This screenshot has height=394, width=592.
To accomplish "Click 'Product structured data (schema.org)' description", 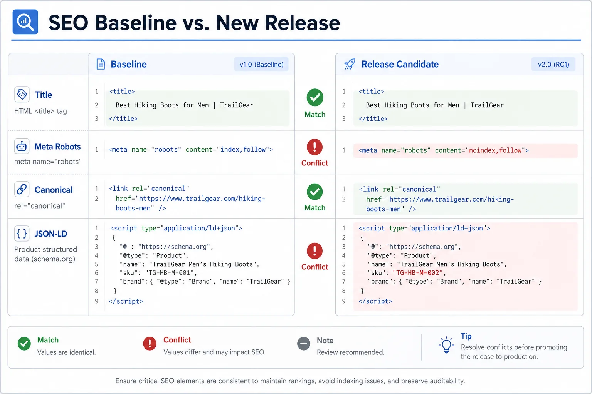I will [x=45, y=254].
